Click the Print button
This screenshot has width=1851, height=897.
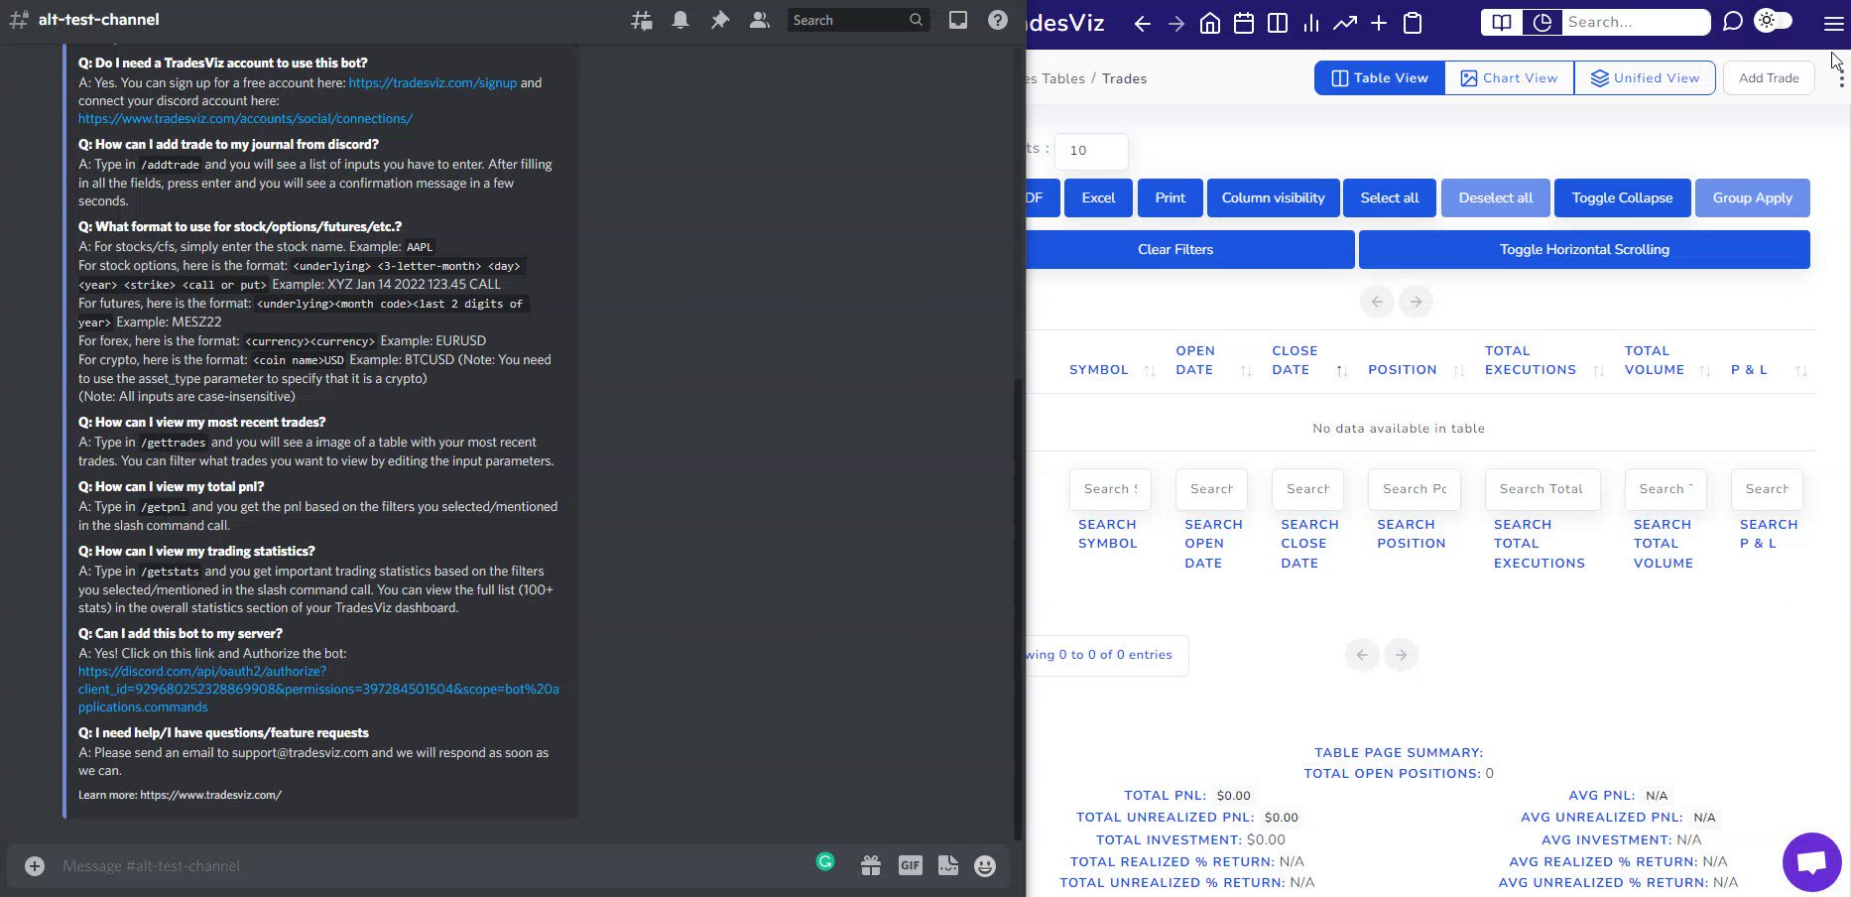[1171, 197]
